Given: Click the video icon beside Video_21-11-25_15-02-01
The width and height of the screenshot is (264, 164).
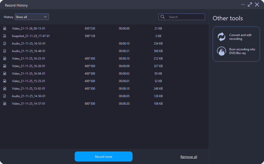Looking at the screenshot, I should pos(5,89).
